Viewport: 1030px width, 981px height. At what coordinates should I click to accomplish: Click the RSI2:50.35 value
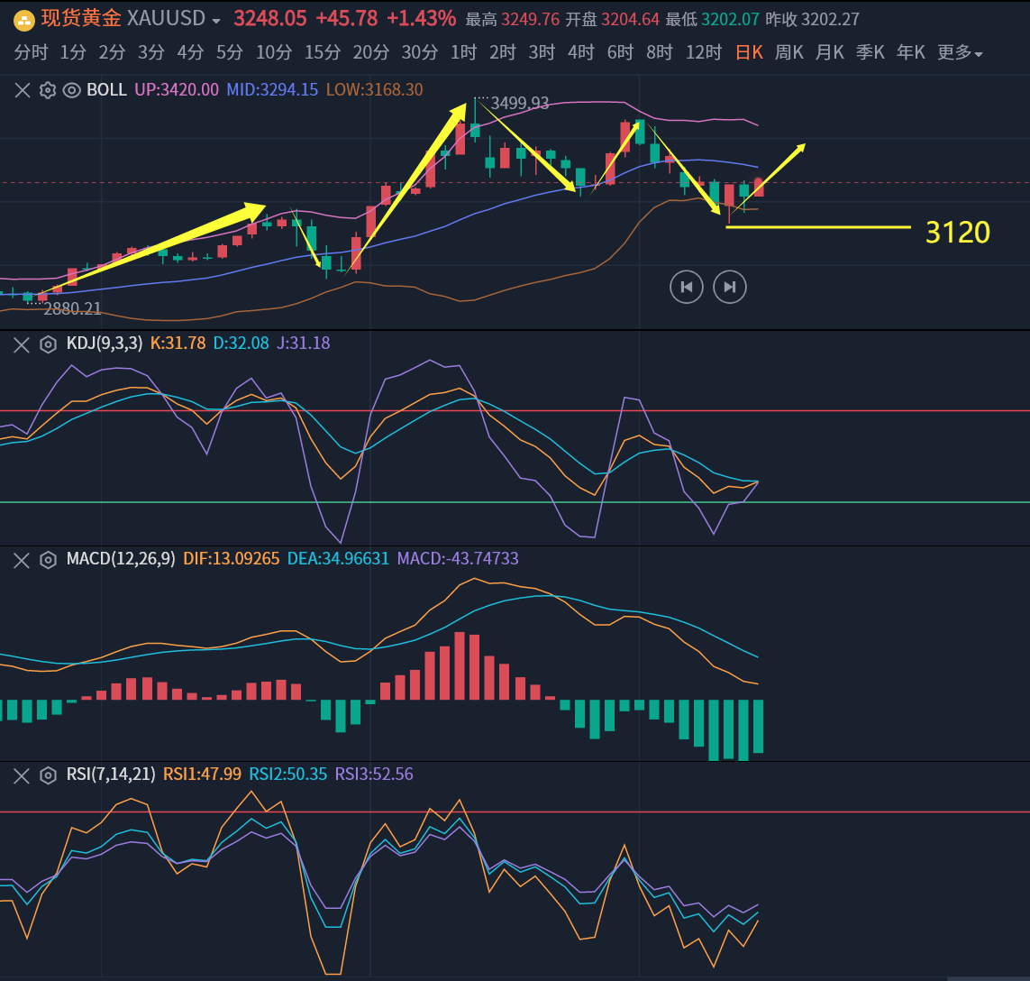pos(287,775)
